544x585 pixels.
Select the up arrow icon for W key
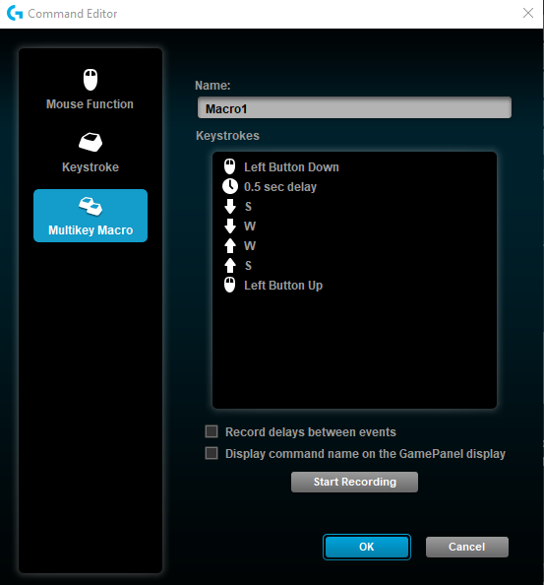click(230, 246)
